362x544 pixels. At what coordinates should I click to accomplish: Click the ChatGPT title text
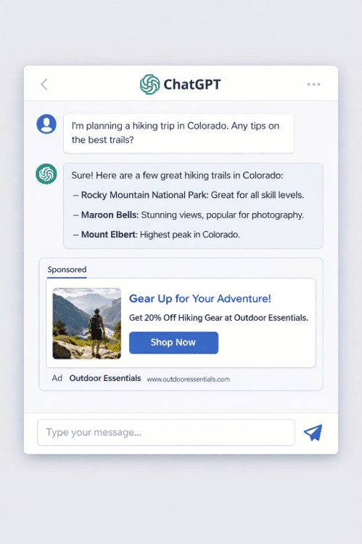pyautogui.click(x=192, y=84)
